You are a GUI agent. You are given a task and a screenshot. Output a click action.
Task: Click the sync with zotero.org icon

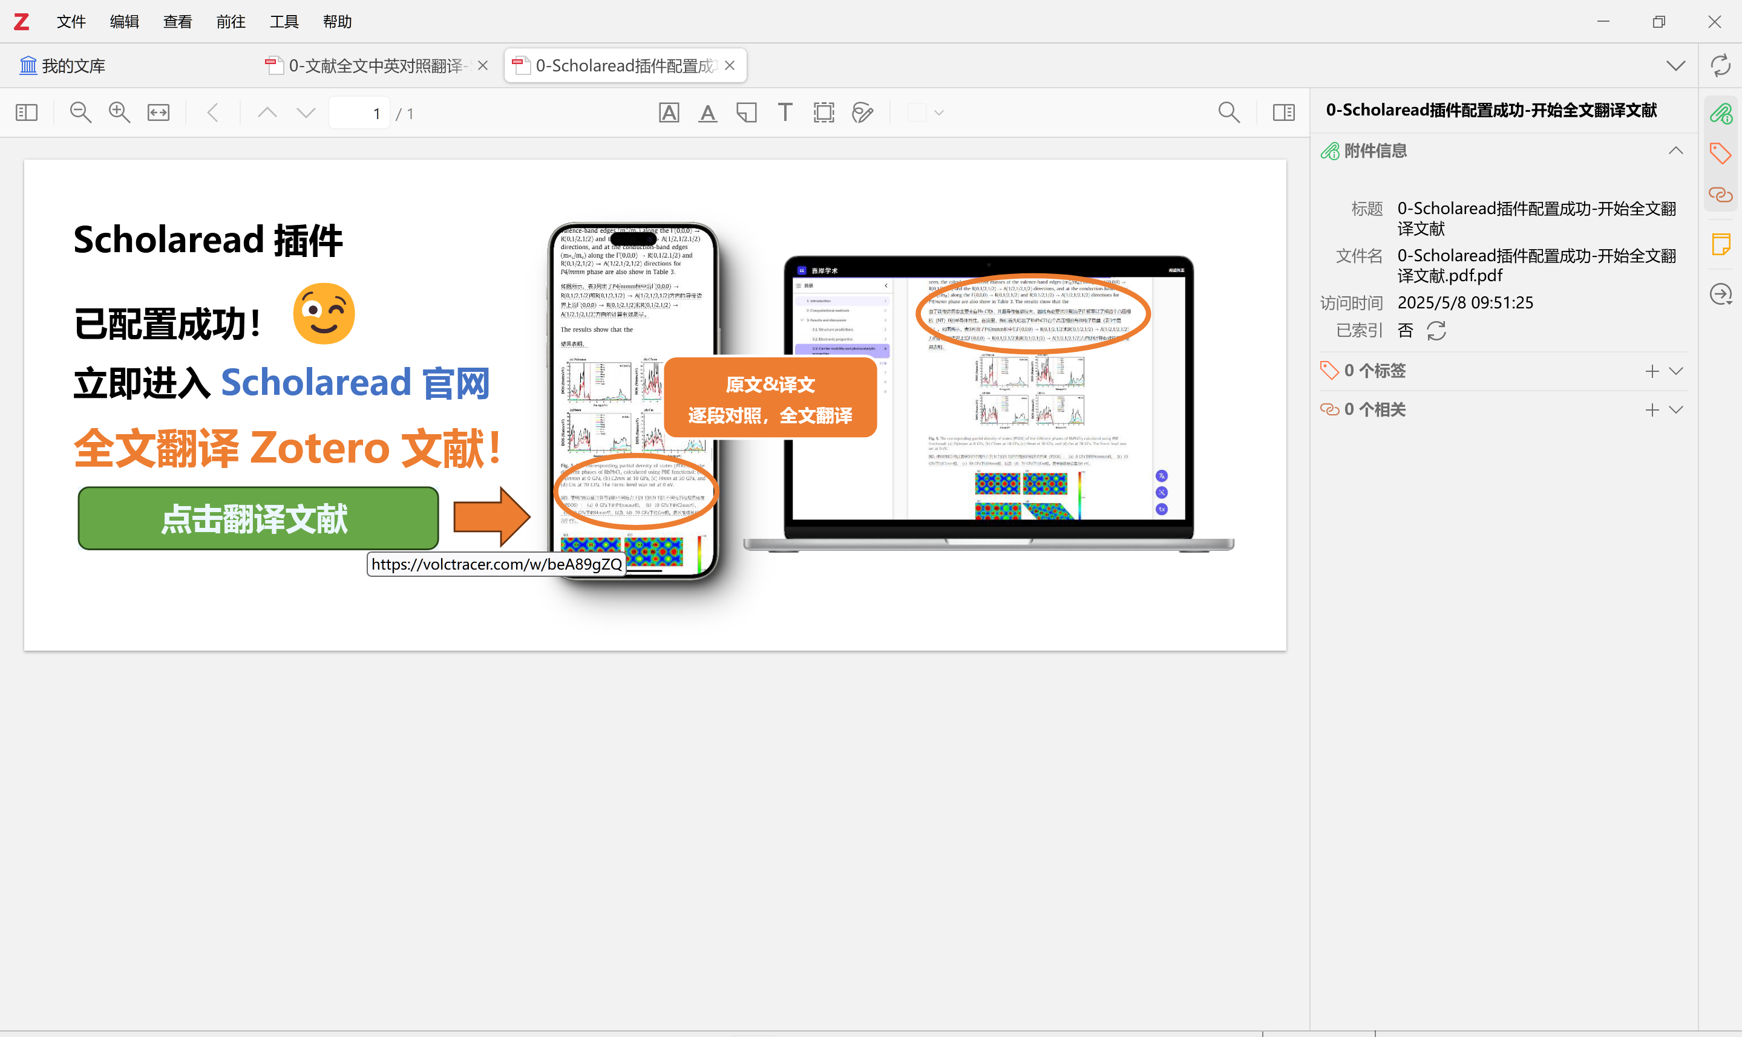(x=1720, y=66)
